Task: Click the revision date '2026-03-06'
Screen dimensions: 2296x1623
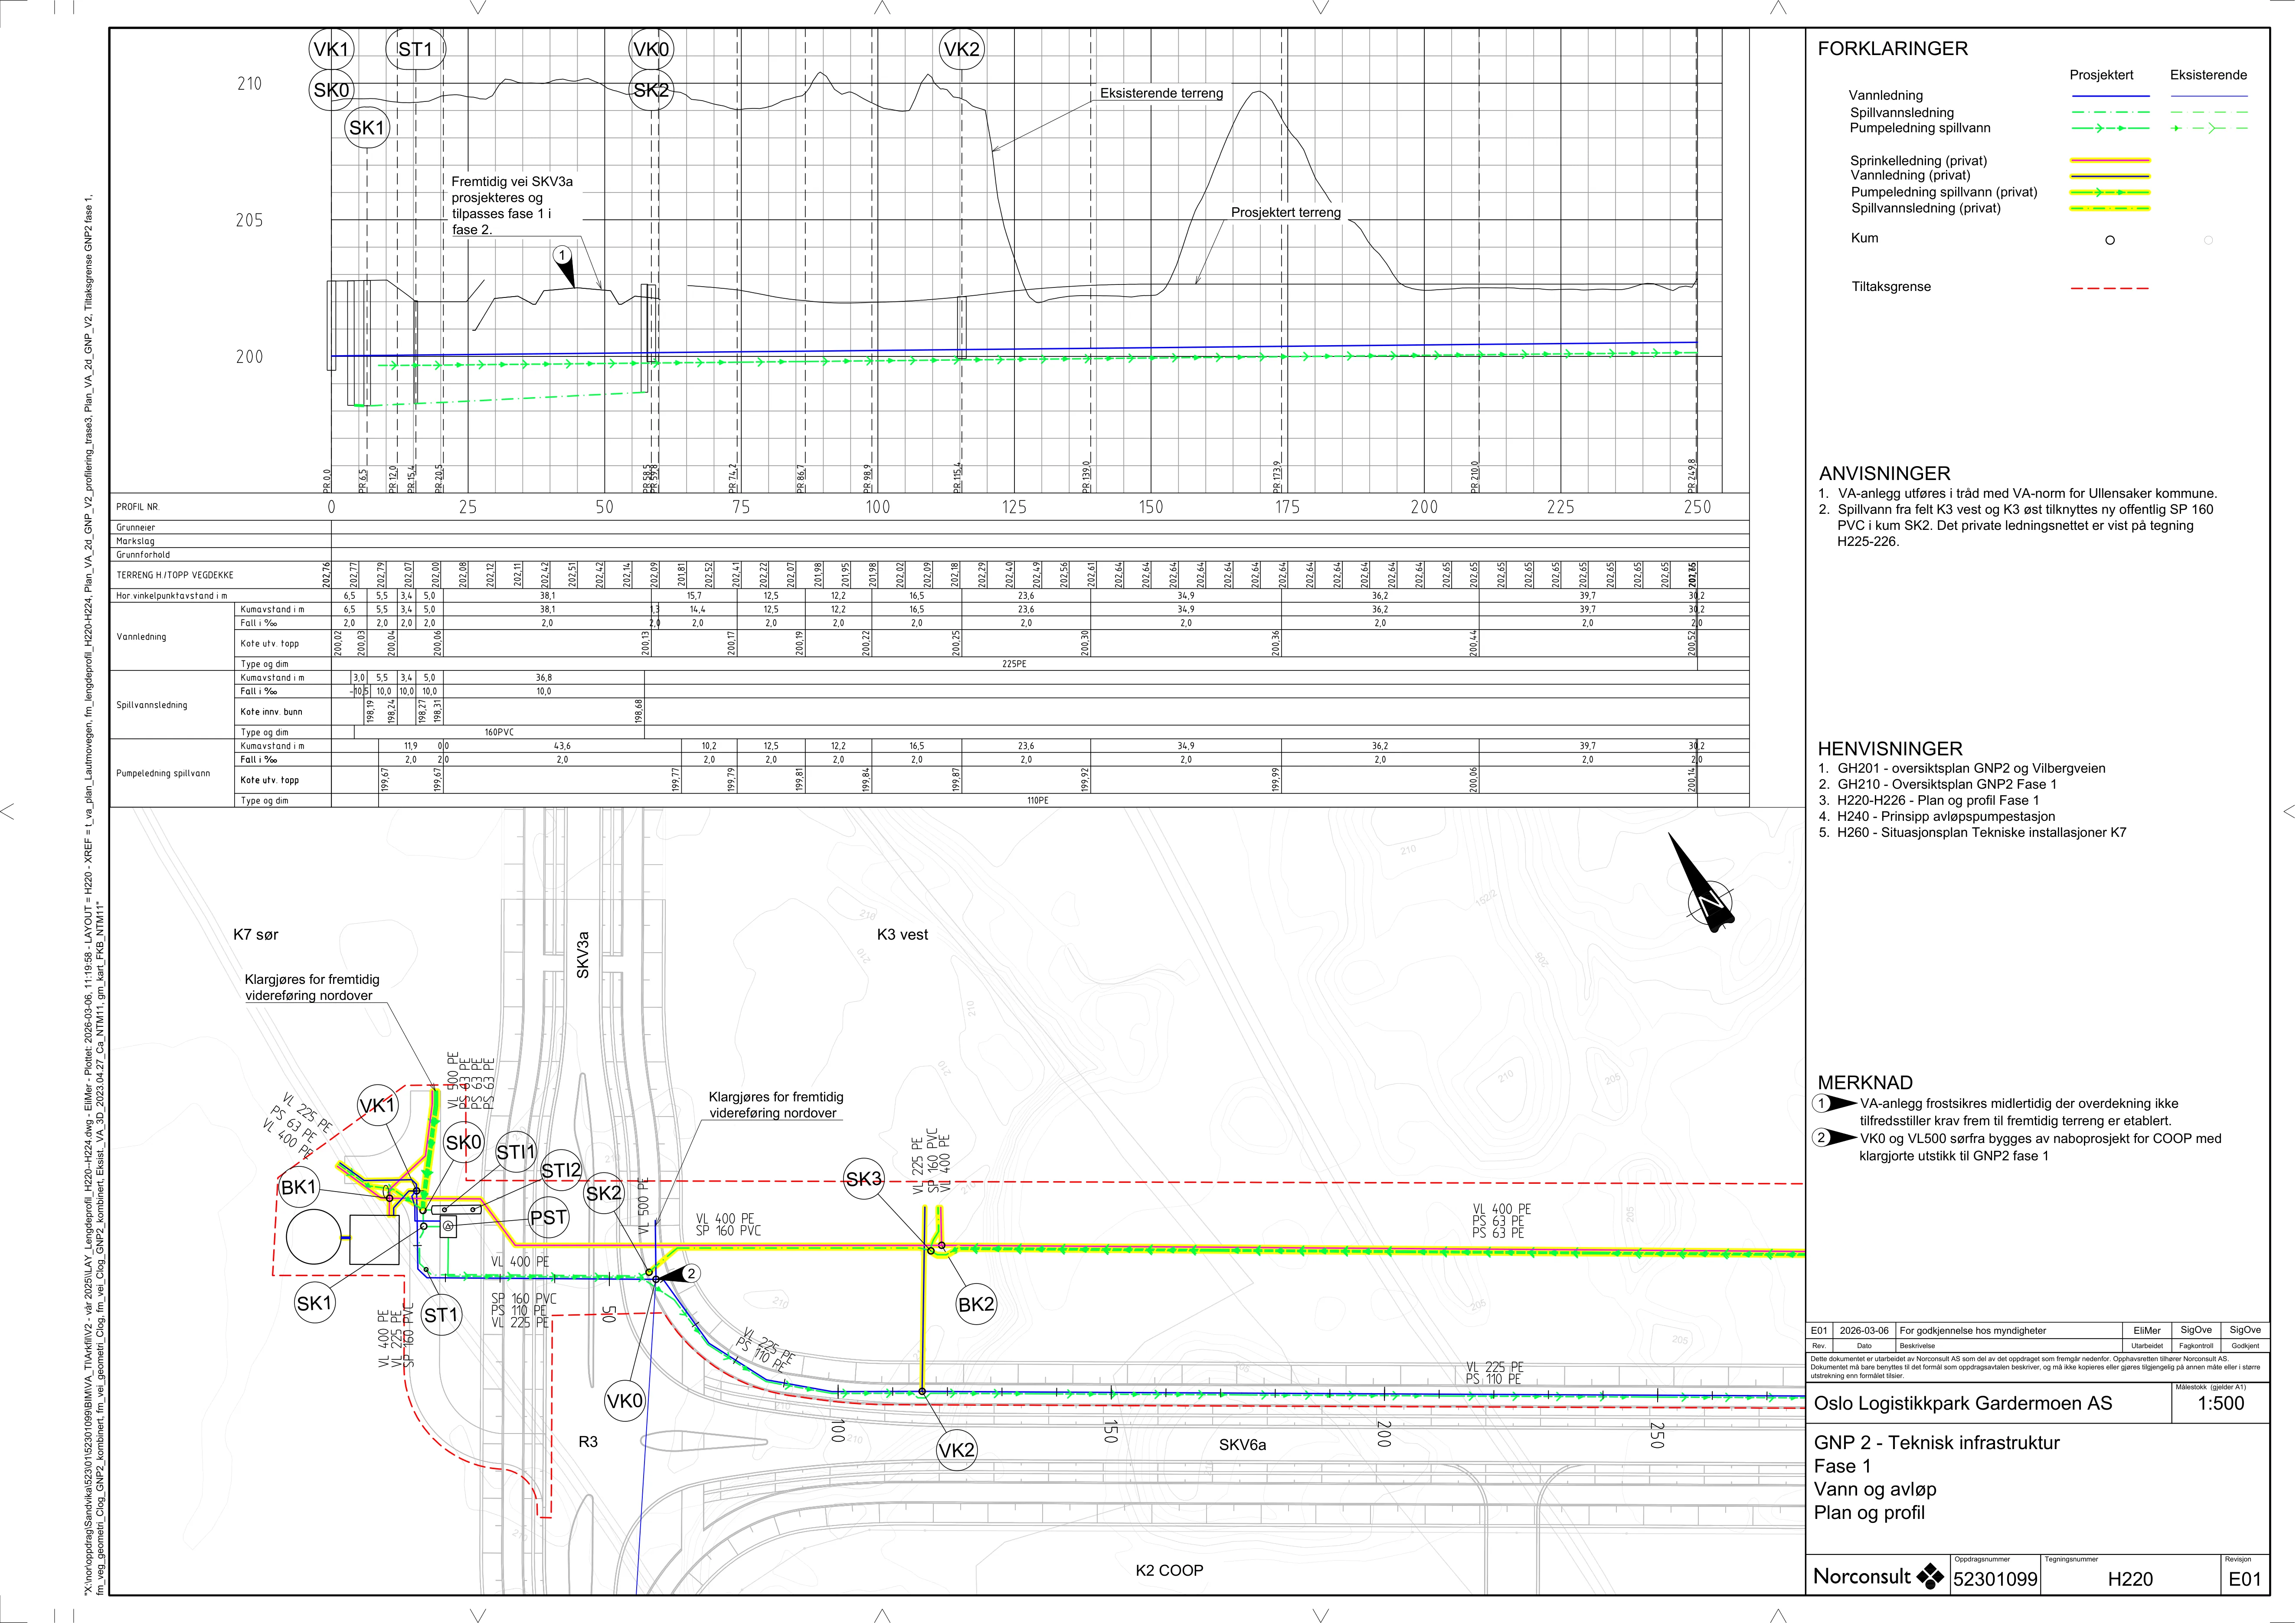Action: coord(1864,1331)
